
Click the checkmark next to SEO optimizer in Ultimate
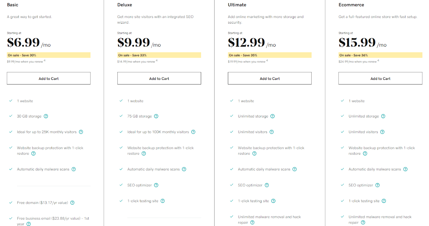[x=231, y=185]
